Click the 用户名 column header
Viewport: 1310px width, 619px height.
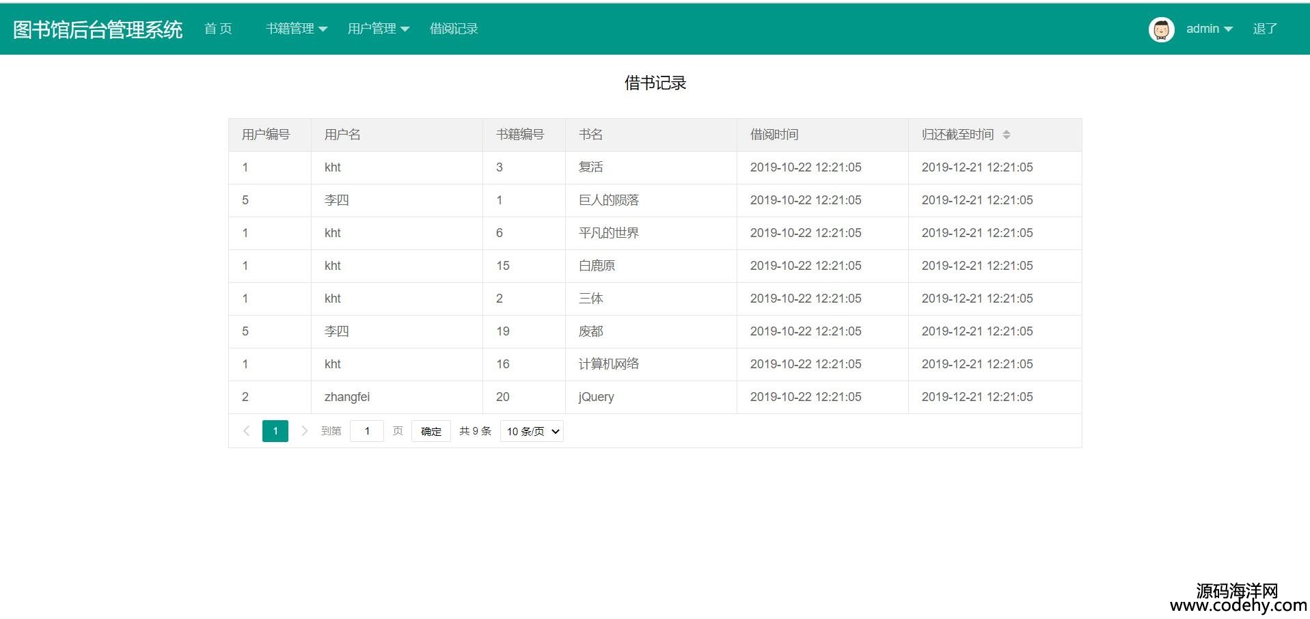[x=342, y=135]
